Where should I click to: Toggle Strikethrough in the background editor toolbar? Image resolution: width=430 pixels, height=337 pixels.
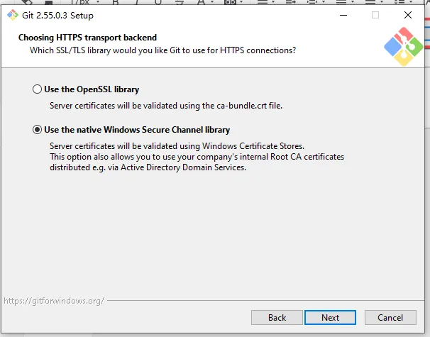pyautogui.click(x=180, y=2)
